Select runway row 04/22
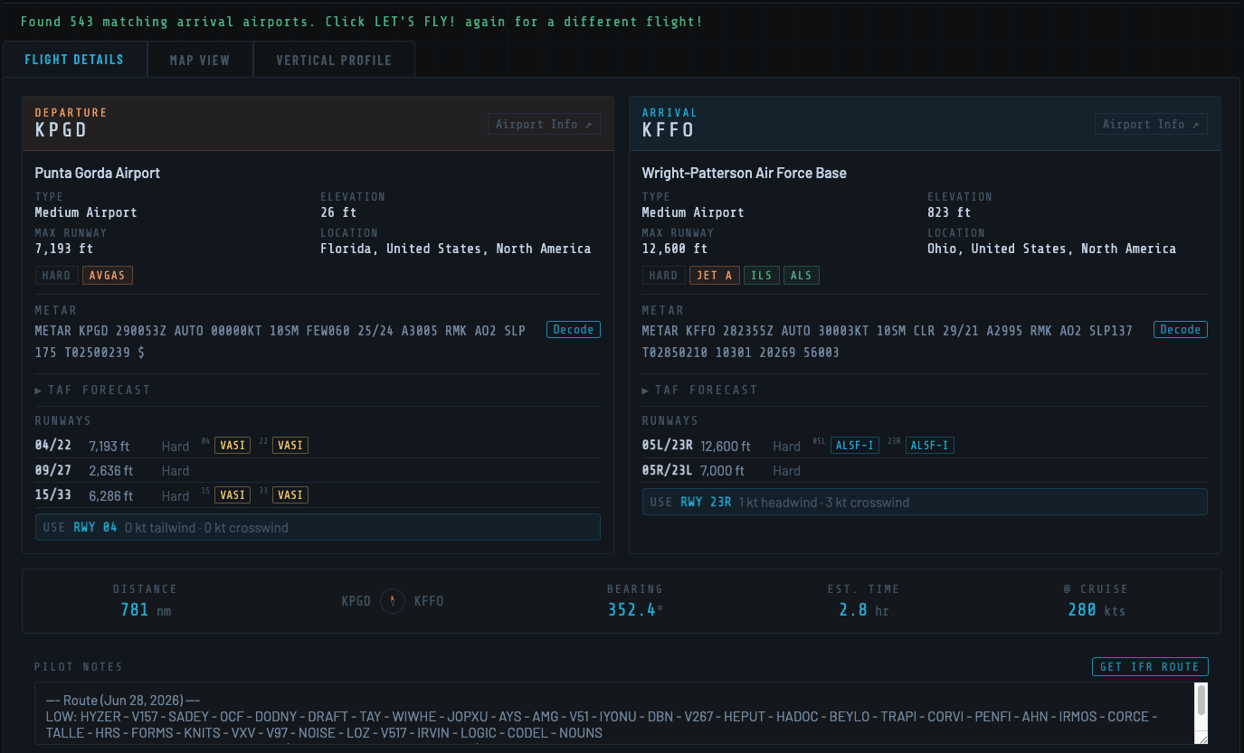The image size is (1244, 753). point(318,446)
